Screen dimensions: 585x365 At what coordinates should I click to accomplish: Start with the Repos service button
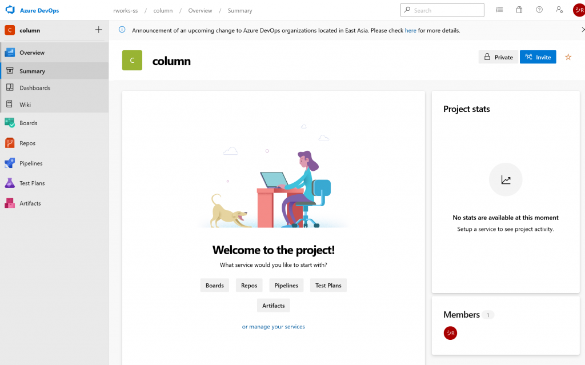click(x=249, y=286)
